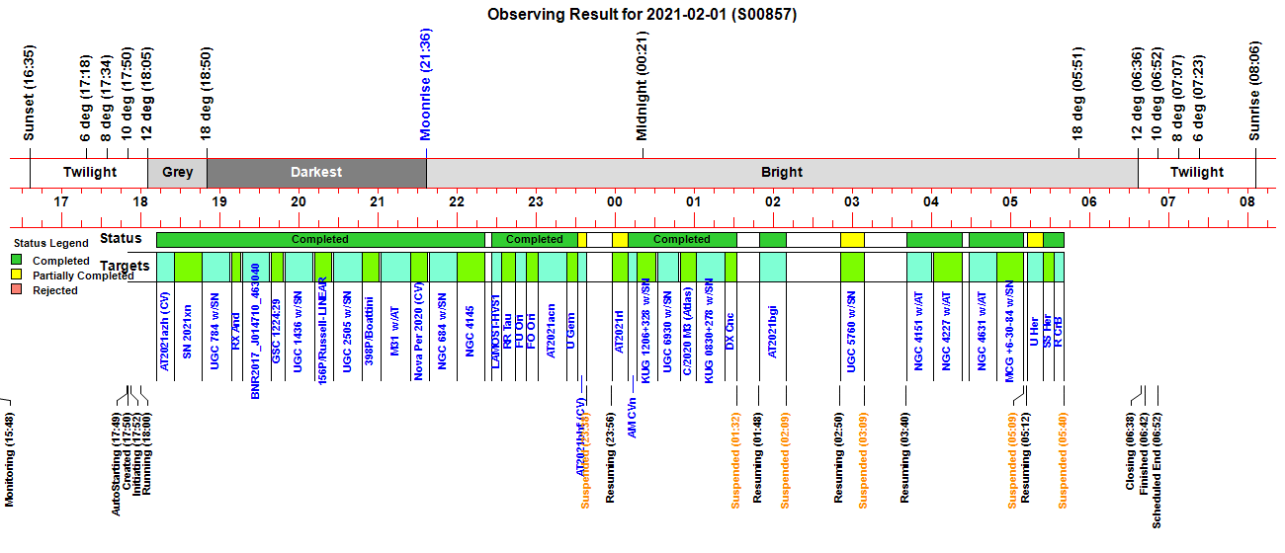Click target label NGC 4631 w/AT
This screenshot has height=553, width=1285.
click(x=983, y=333)
